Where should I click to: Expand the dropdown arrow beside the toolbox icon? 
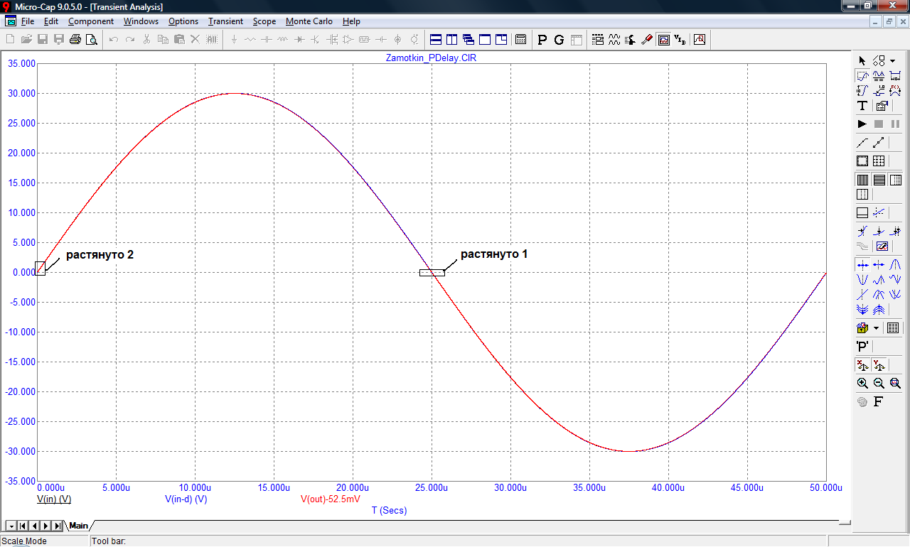876,328
